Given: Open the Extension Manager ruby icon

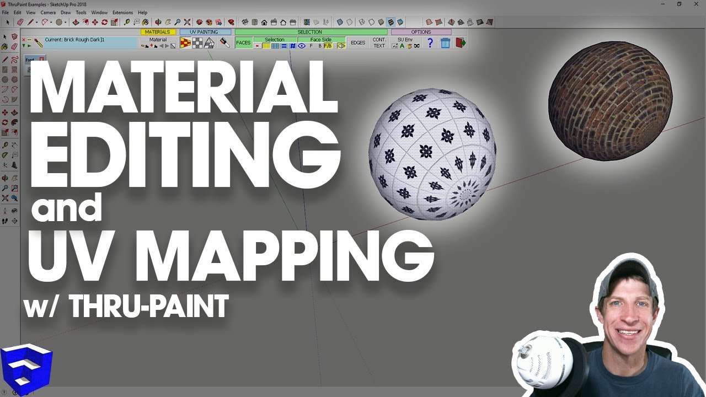Looking at the screenshot, I should (x=231, y=22).
